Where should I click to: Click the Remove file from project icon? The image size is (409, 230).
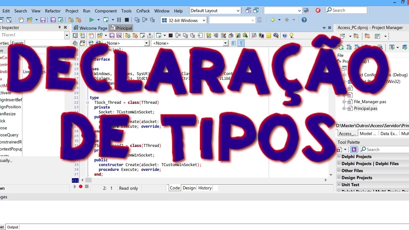coord(79,20)
